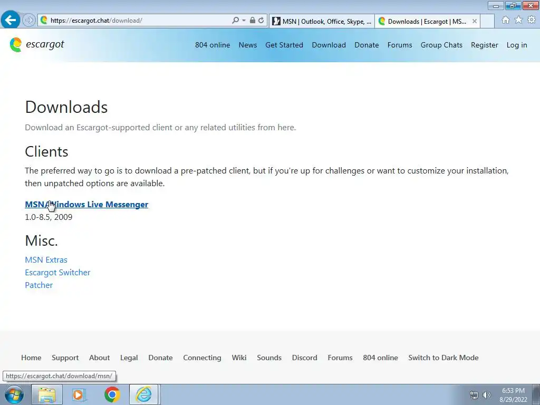The height and width of the screenshot is (405, 540).
Task: Open Get Started in the navigation
Action: coord(284,45)
